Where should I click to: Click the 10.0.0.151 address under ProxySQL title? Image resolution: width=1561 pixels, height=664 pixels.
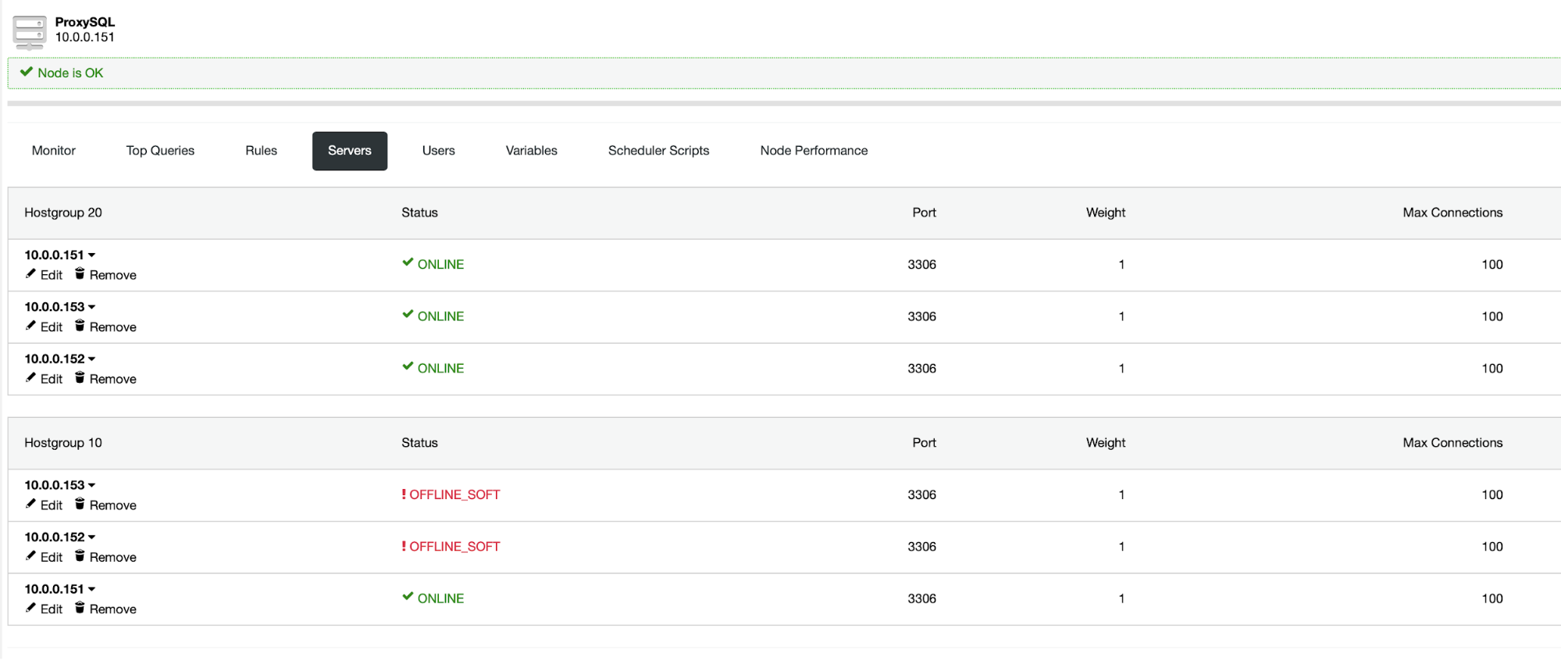click(85, 37)
